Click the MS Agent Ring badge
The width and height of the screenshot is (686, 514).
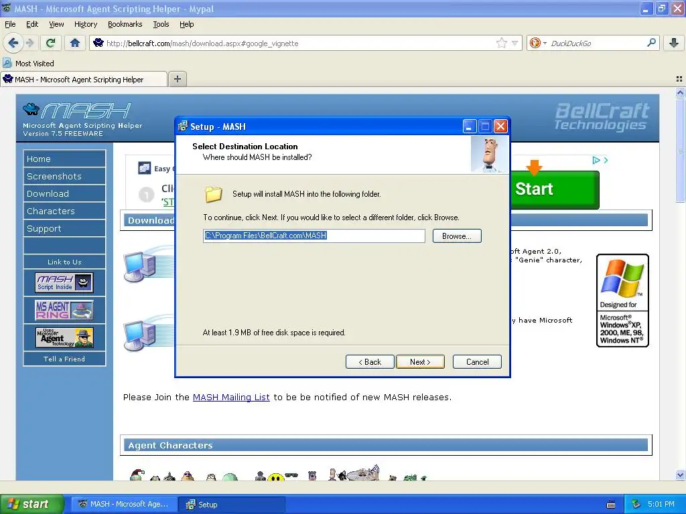pyautogui.click(x=64, y=310)
